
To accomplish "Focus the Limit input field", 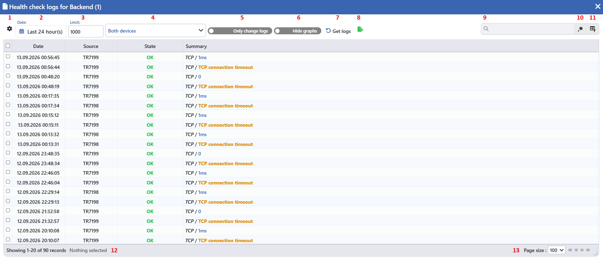I will click(86, 31).
